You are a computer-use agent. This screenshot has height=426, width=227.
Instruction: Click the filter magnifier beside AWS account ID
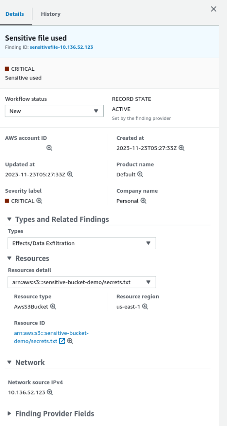[49, 148]
